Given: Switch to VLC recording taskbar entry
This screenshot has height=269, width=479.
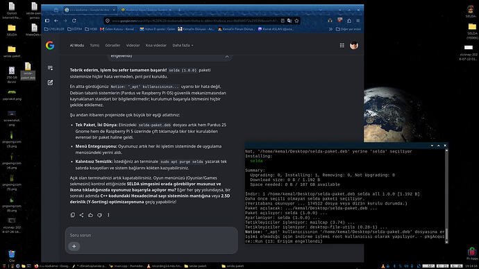Looking at the screenshot, I should (165, 266).
